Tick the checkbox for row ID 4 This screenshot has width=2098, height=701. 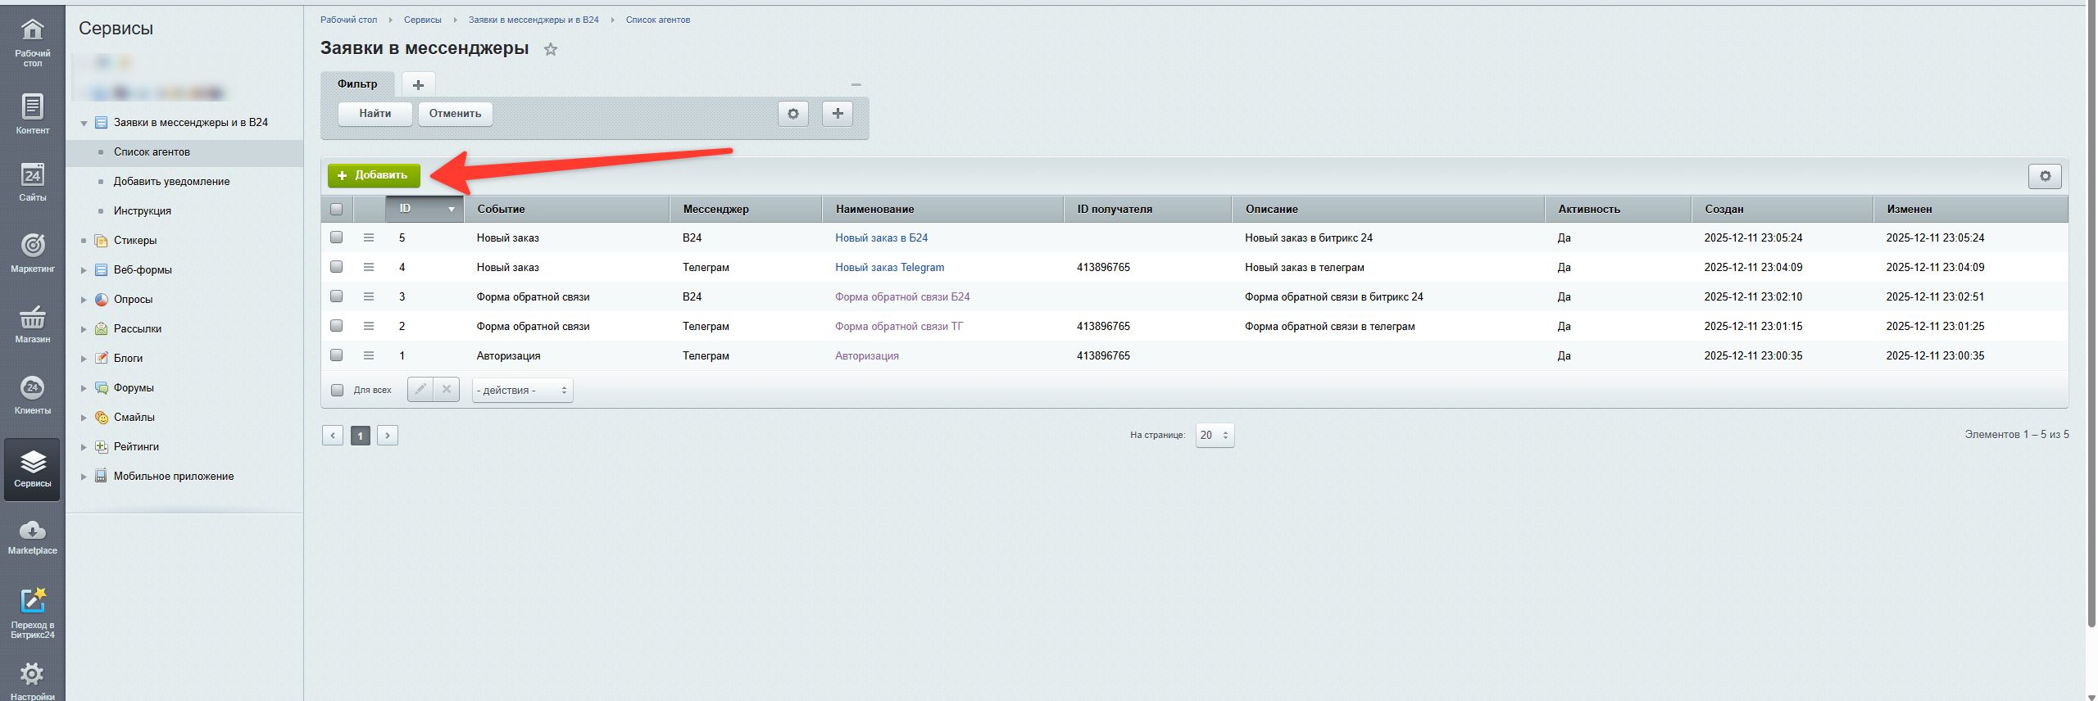click(336, 267)
